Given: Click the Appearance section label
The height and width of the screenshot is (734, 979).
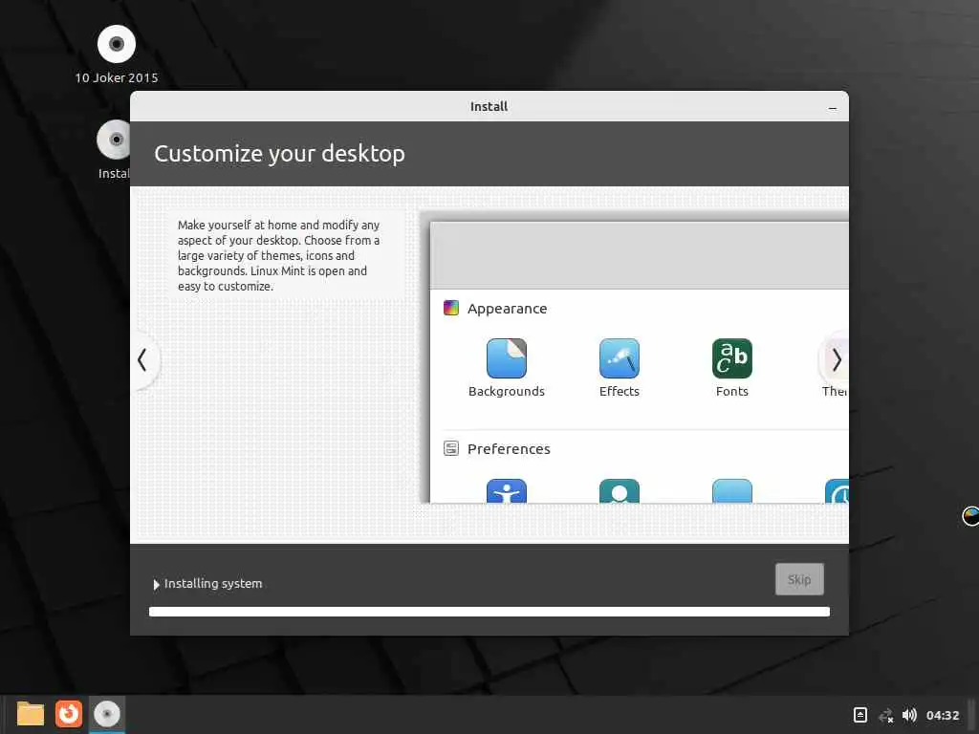Looking at the screenshot, I should click(x=507, y=309).
